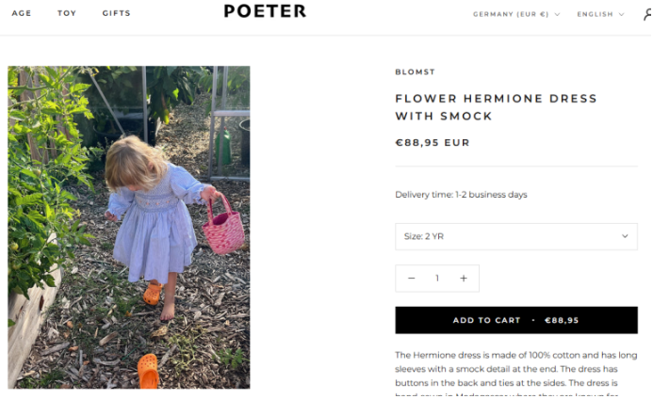Increase quantity with the plus icon
The height and width of the screenshot is (399, 653).
coord(464,279)
